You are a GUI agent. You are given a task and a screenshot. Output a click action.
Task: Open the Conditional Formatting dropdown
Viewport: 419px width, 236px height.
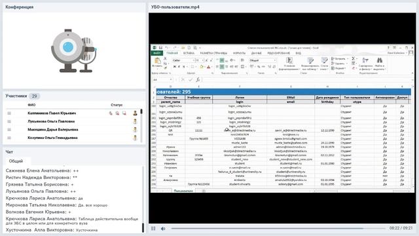point(289,64)
